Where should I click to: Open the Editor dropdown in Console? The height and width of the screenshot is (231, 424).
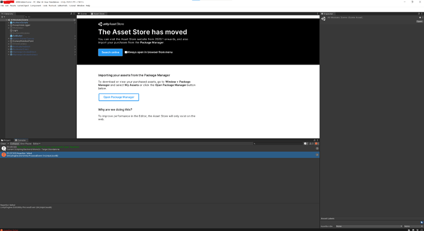pos(36,144)
